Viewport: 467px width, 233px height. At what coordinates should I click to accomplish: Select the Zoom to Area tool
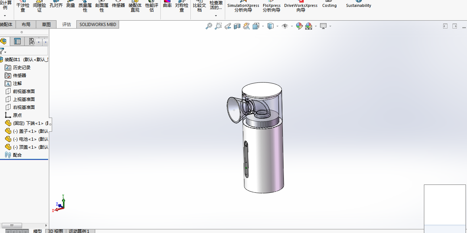click(x=218, y=26)
